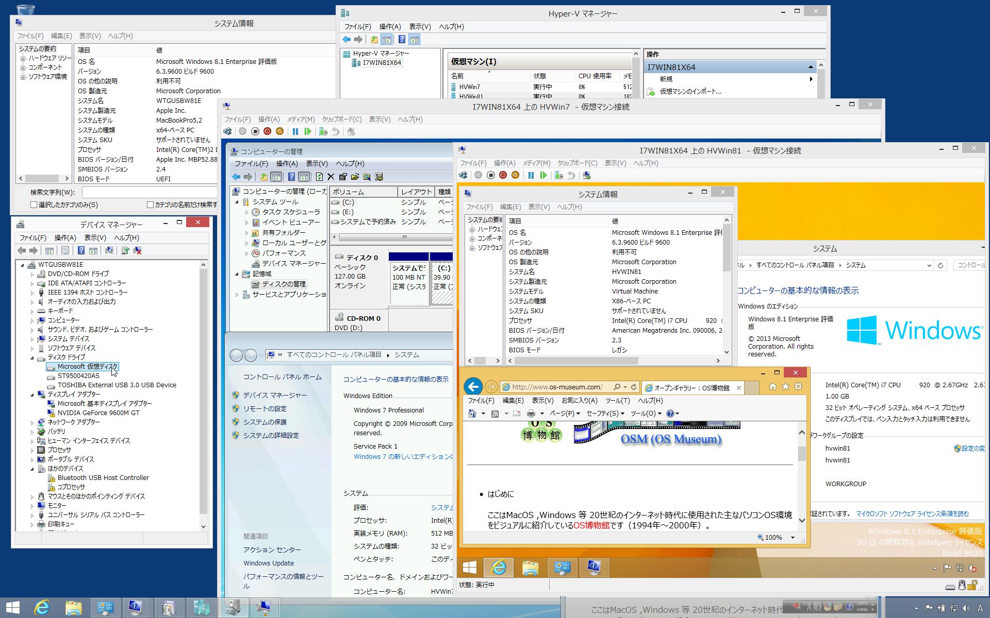The image size is (990, 618).
Task: Click 仮想マシンのインポート... in Hyper-V actions
Action: pyautogui.click(x=690, y=92)
